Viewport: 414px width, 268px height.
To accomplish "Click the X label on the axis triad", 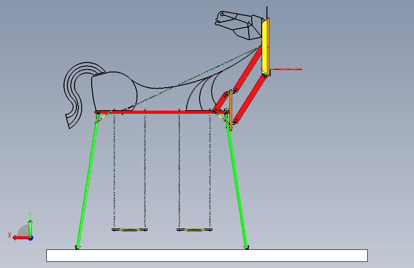I will click(10, 235).
